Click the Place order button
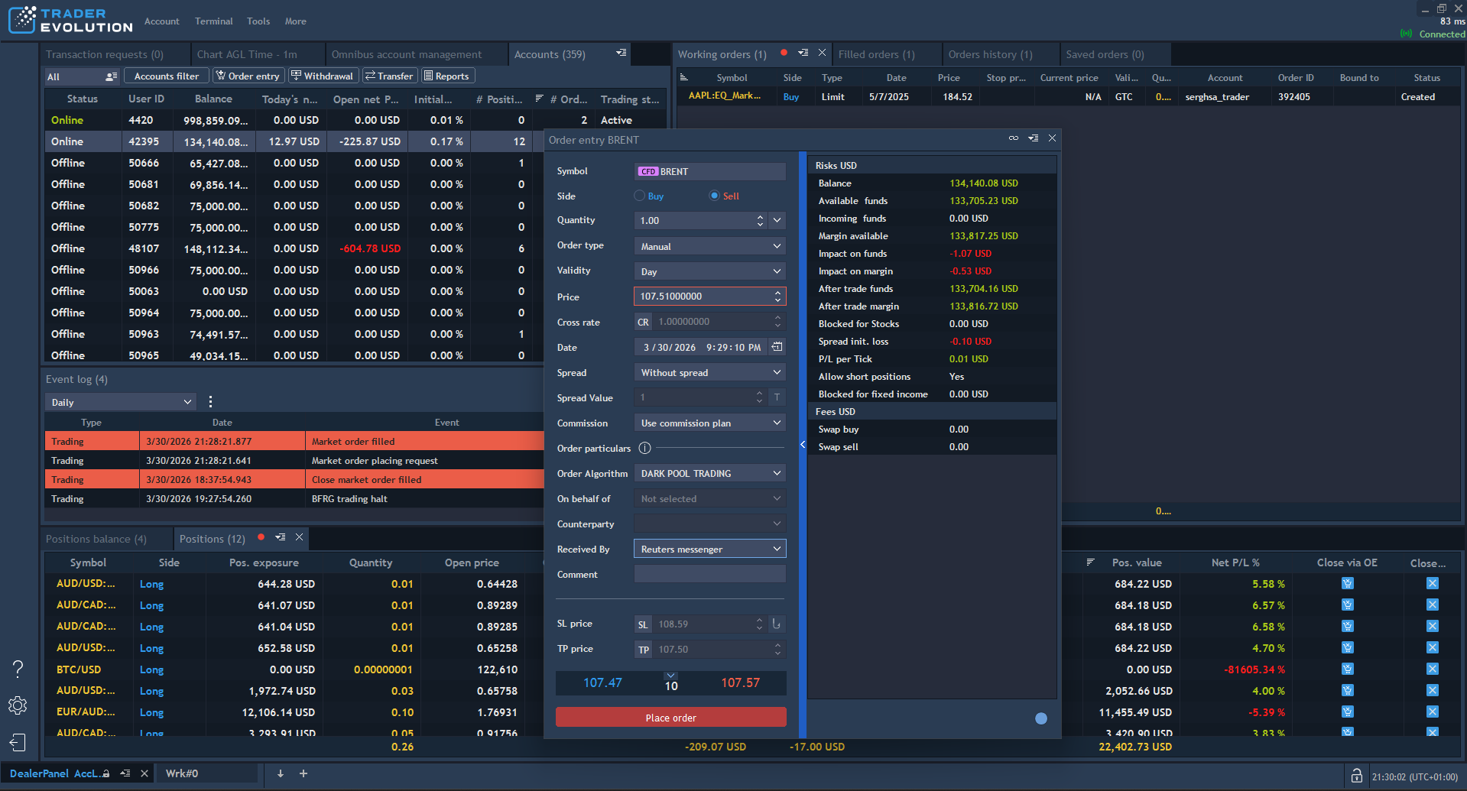Screen dimensions: 1467x791 click(670, 717)
